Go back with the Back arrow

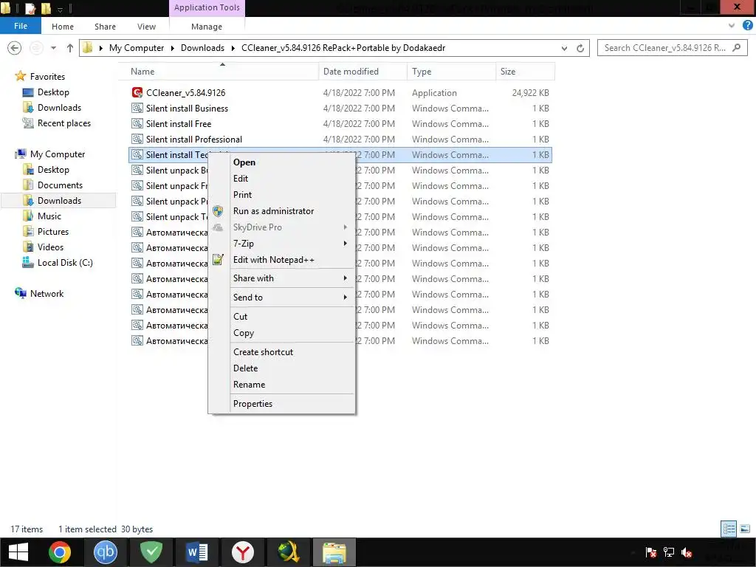[15, 48]
